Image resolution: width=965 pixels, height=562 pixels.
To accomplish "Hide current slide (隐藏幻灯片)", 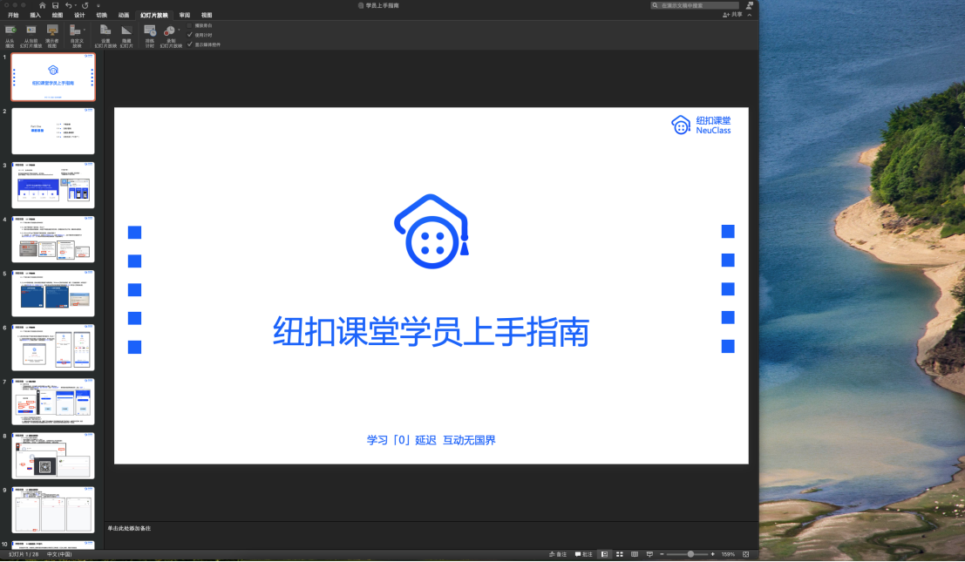I will point(126,37).
